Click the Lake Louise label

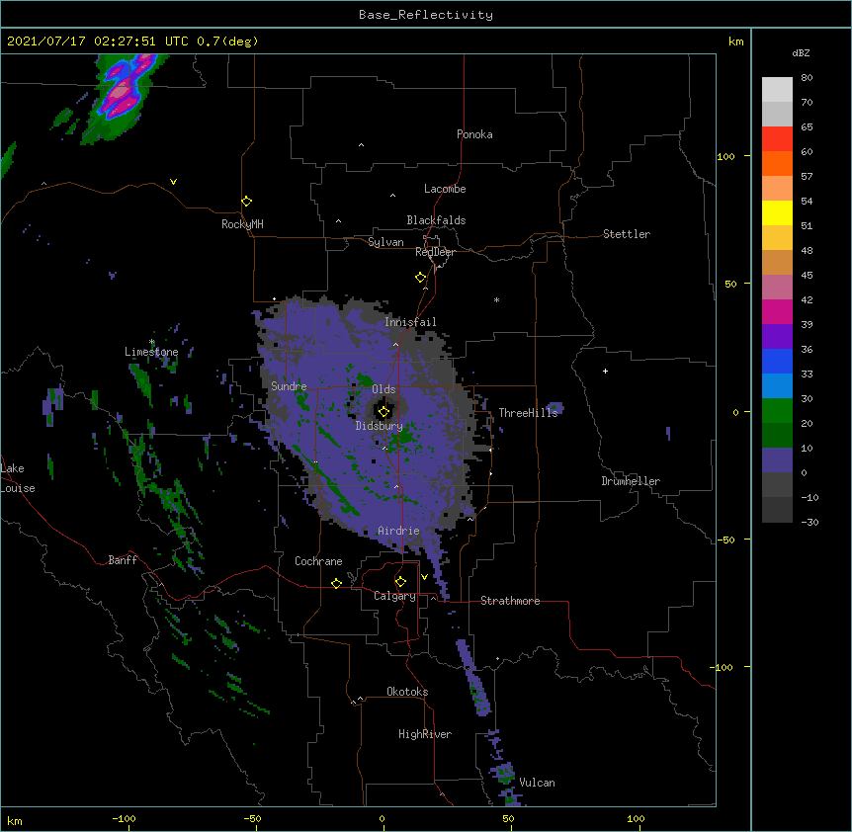coord(18,478)
